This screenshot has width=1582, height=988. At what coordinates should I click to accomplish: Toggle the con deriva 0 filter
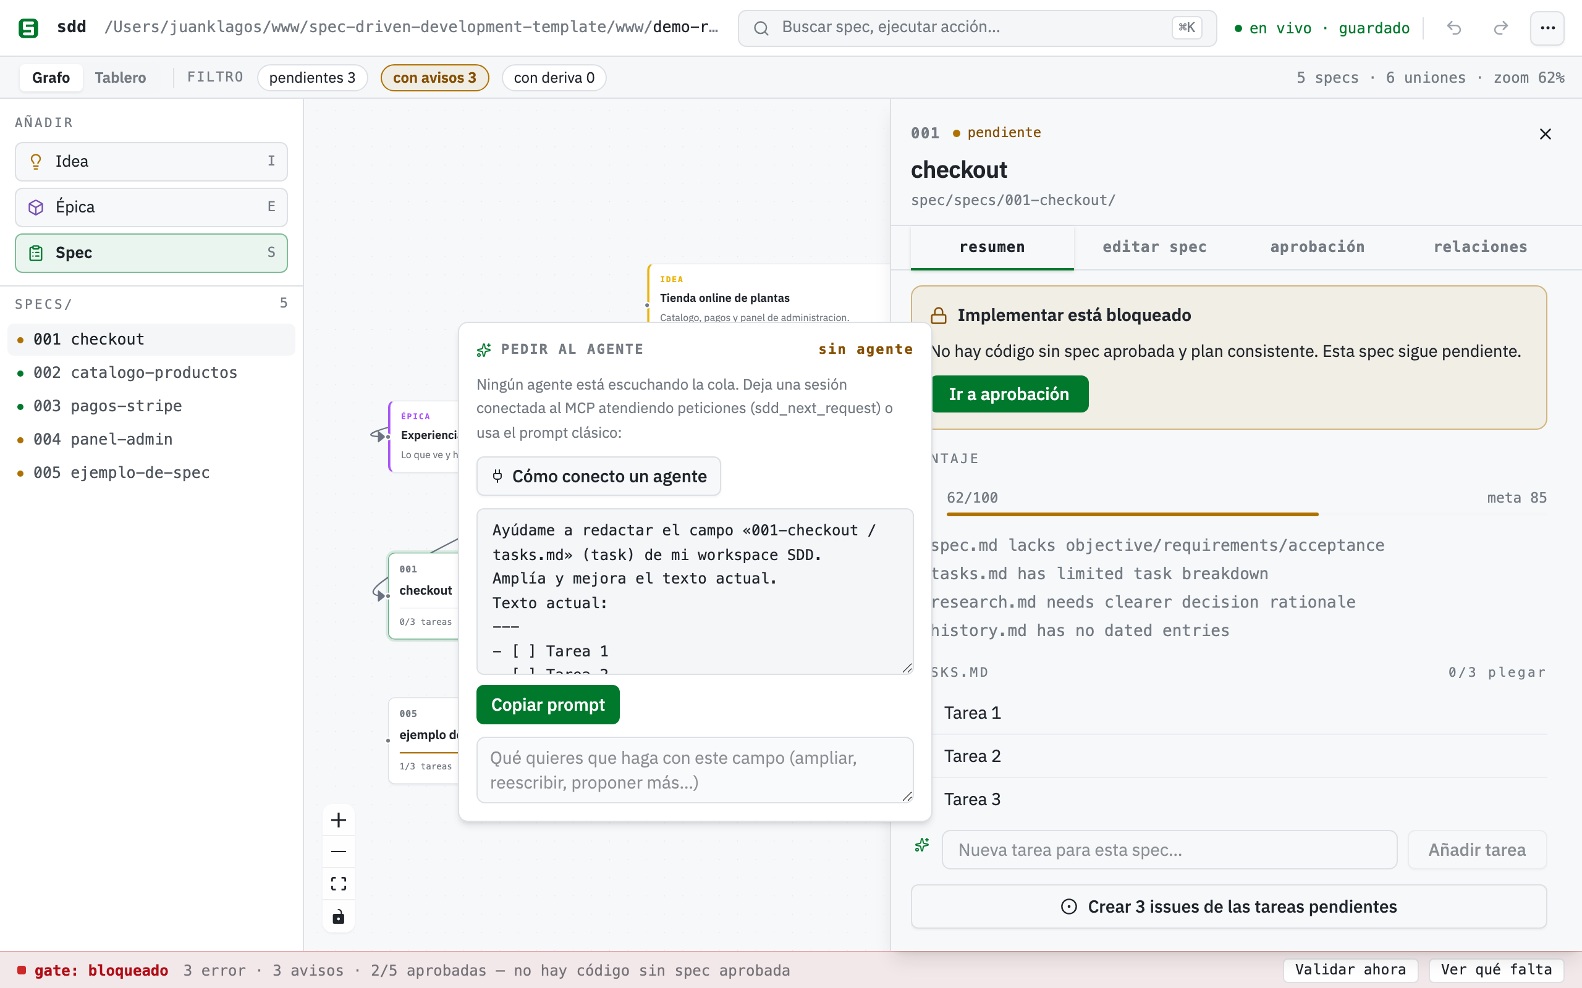(554, 78)
